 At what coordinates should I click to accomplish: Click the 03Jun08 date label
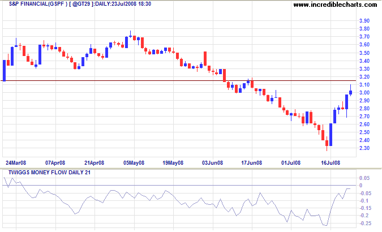pyautogui.click(x=212, y=163)
